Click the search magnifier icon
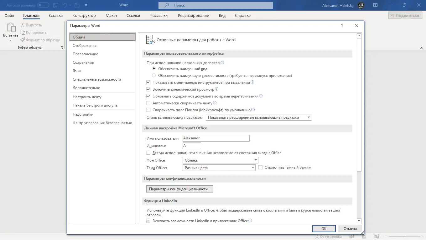 pos(167,5)
